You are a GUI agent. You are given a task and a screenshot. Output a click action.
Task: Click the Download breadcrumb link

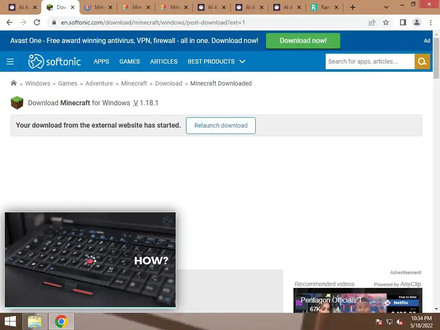point(168,83)
